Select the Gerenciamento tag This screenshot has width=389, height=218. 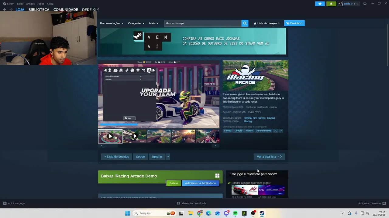coord(263,131)
